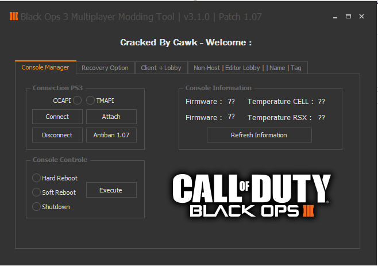This screenshot has height=266, width=378.
Task: Click the Execute button
Action: coord(111,190)
